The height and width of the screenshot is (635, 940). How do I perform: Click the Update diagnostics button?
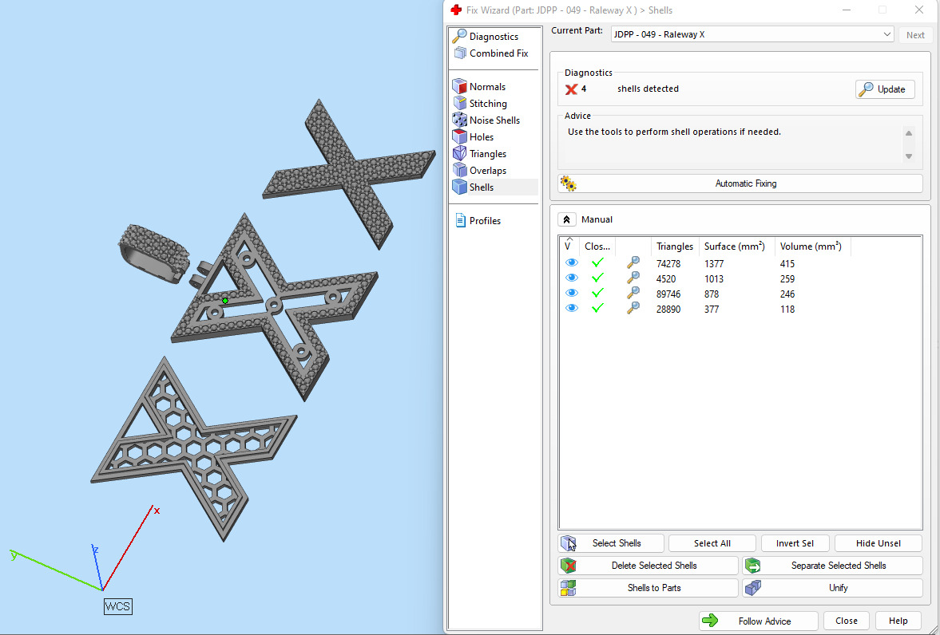coord(885,89)
